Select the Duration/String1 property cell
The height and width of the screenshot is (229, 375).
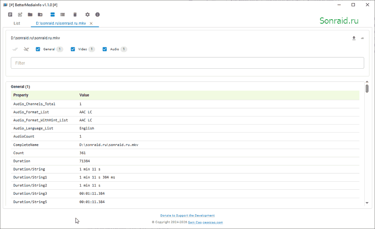[30, 177]
